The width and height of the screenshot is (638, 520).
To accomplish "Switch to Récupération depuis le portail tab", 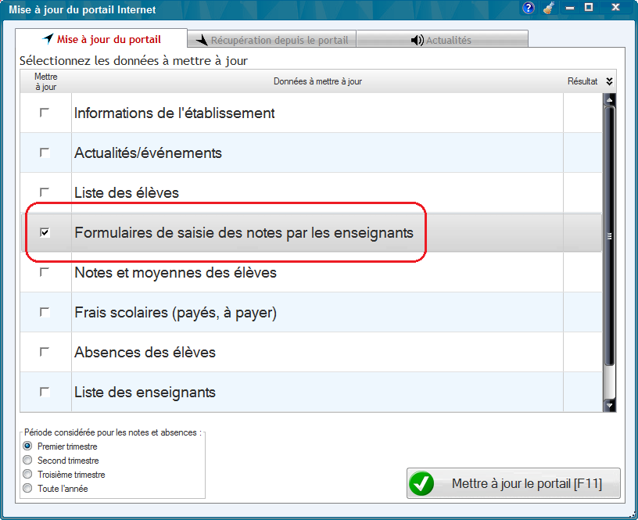I will (272, 40).
